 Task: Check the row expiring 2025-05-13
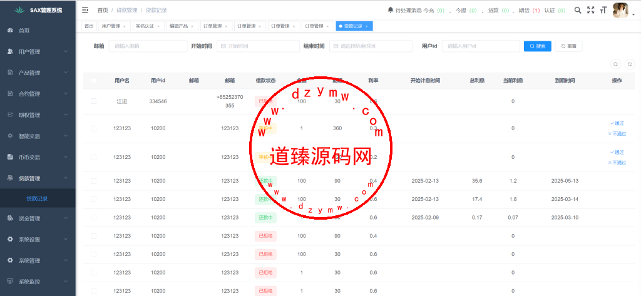pyautogui.click(x=94, y=181)
